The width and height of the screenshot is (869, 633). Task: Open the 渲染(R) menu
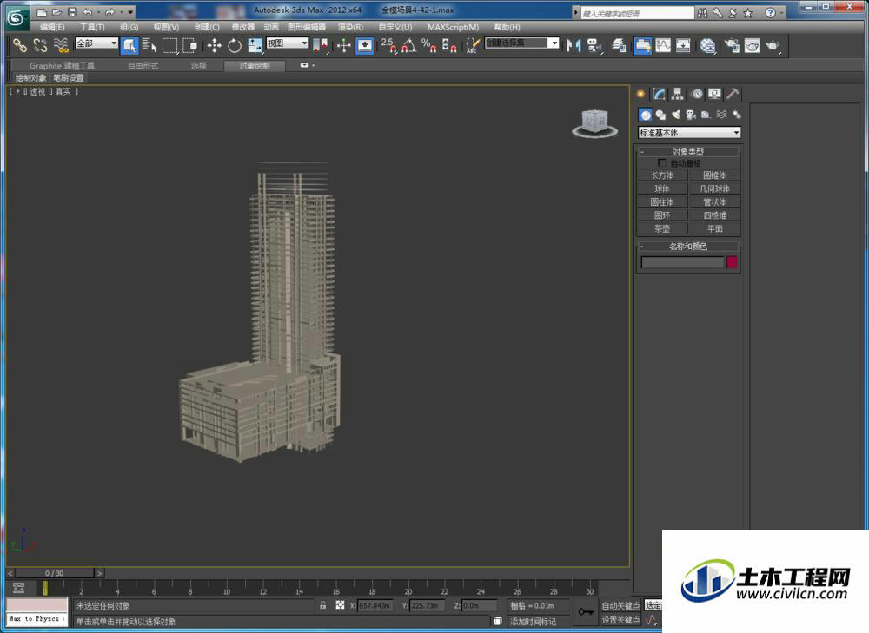pos(351,27)
